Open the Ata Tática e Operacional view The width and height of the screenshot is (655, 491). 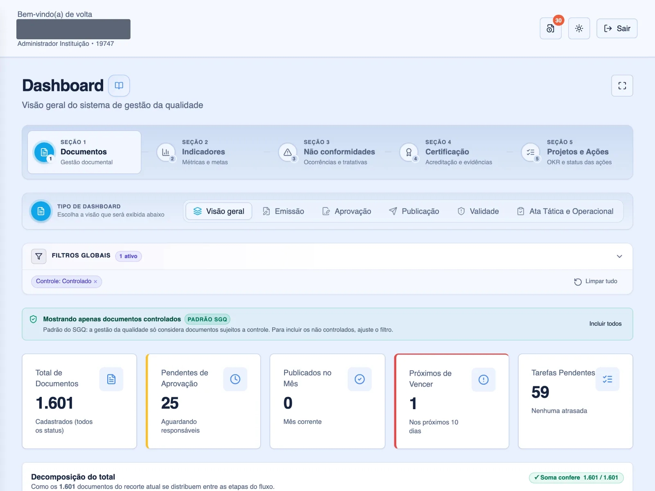click(x=565, y=211)
